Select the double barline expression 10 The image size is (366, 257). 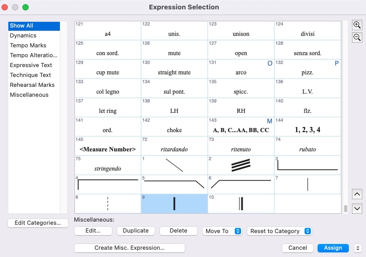coord(241,203)
